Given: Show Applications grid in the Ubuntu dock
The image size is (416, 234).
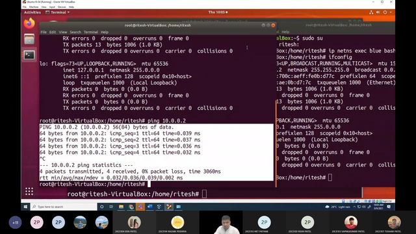Looking at the screenshot, I should coord(29,191).
